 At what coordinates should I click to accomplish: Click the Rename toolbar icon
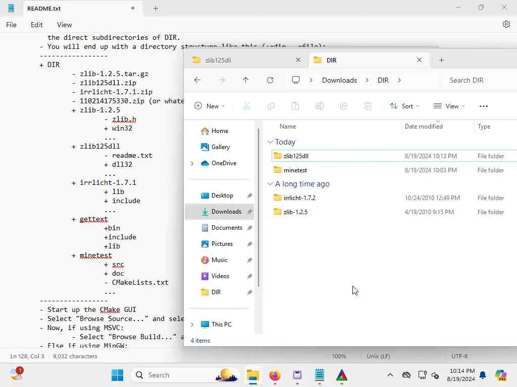coord(320,106)
